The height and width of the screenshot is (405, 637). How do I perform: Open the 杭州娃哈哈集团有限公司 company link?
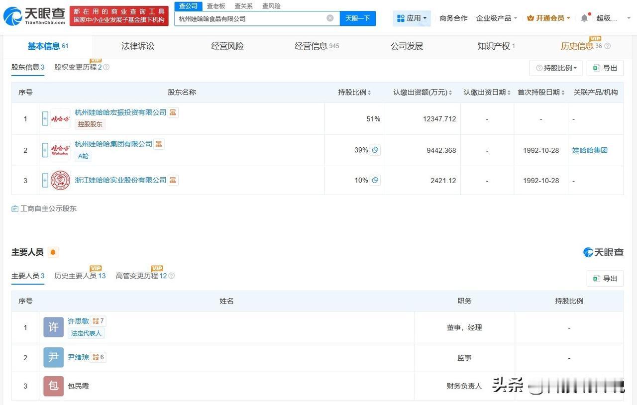[113, 144]
